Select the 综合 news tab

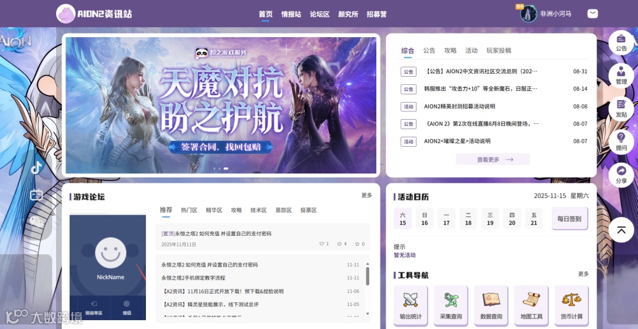[x=408, y=51]
